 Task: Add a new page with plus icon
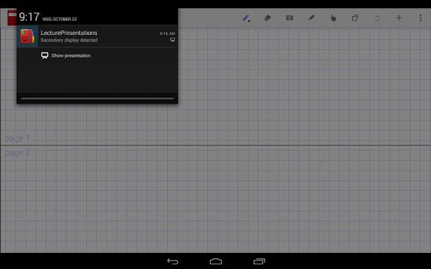[399, 18]
